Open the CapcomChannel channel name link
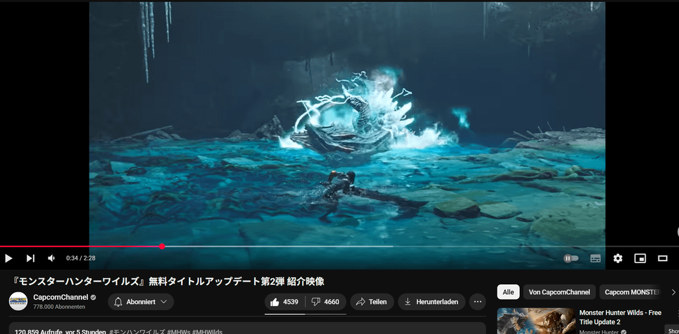This screenshot has width=679, height=334. (60, 298)
